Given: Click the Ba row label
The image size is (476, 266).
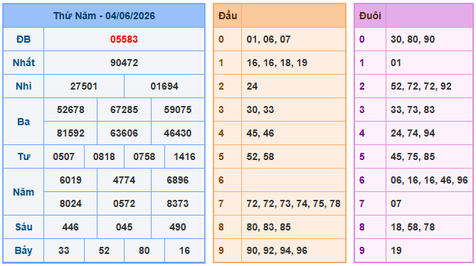Looking at the screenshot, I should point(23,122).
